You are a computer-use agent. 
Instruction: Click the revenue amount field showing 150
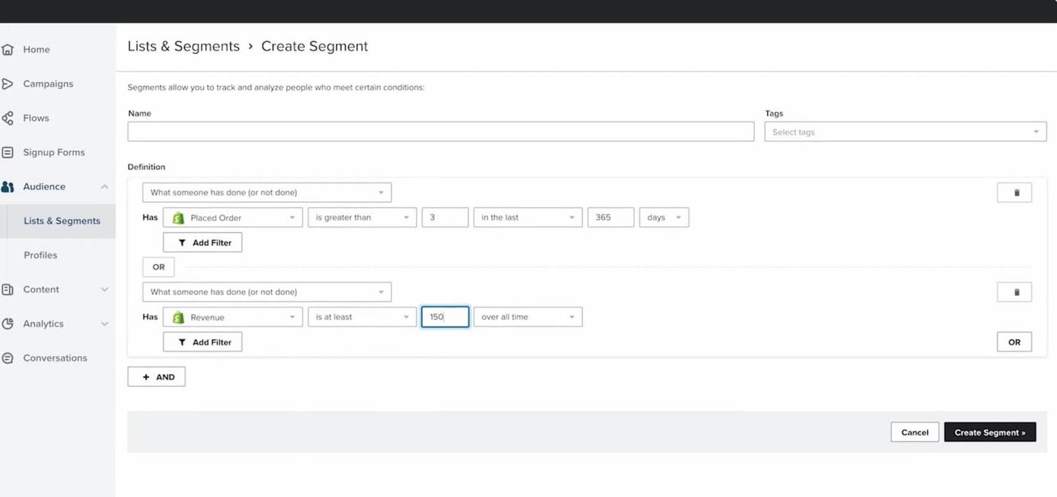coord(445,317)
